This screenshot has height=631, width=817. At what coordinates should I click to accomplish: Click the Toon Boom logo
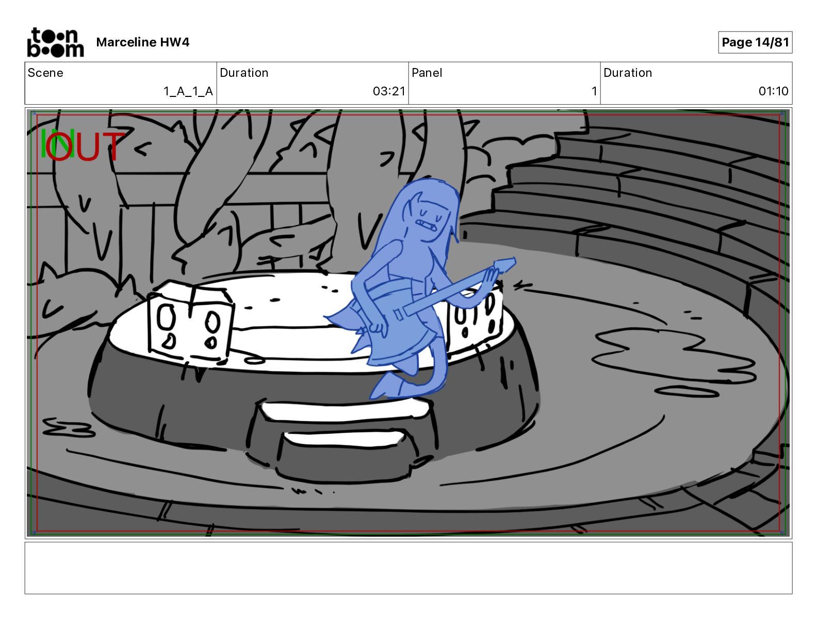(x=55, y=42)
